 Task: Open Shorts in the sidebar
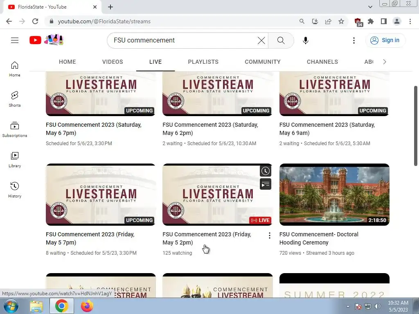[x=15, y=99]
